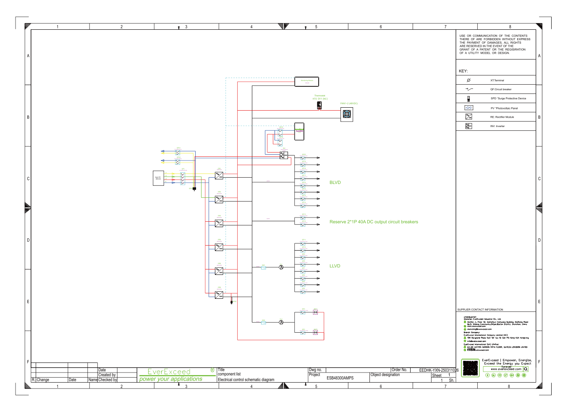Select the QF circuit breaker key symbol
Viewport: 568px width, 409px height.
pyautogui.click(x=469, y=89)
